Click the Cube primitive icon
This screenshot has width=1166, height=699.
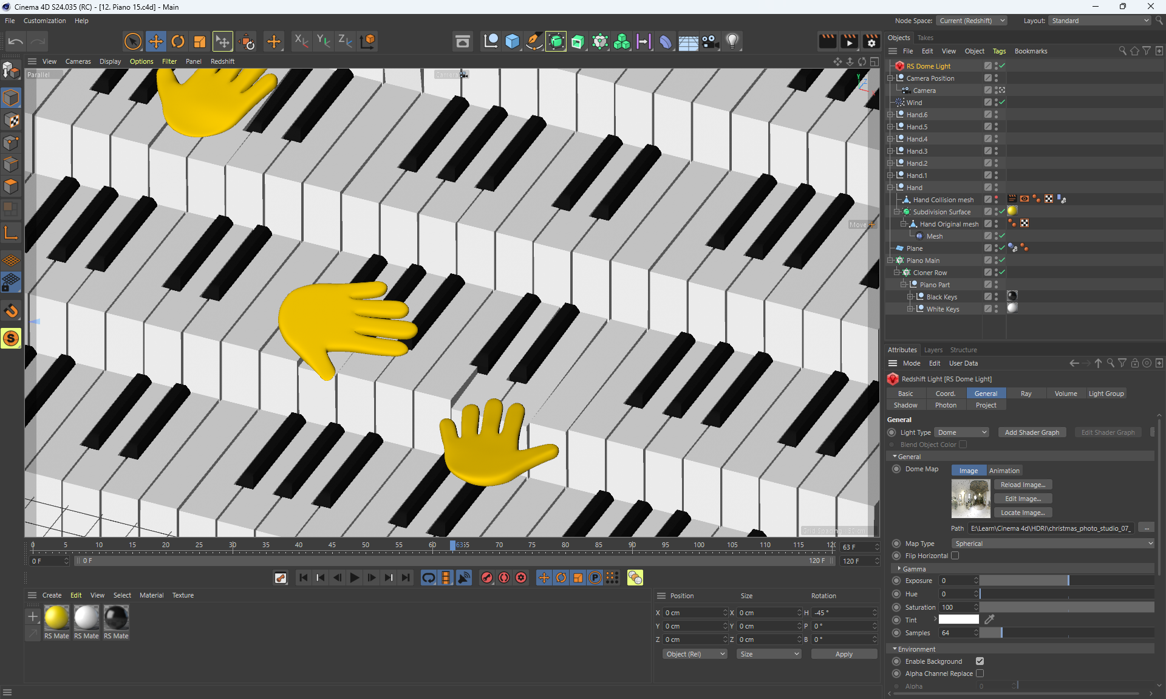coord(512,41)
